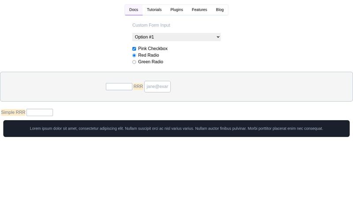Select the Red Radio button
Viewport: 353px width, 198px height.
click(x=134, y=55)
